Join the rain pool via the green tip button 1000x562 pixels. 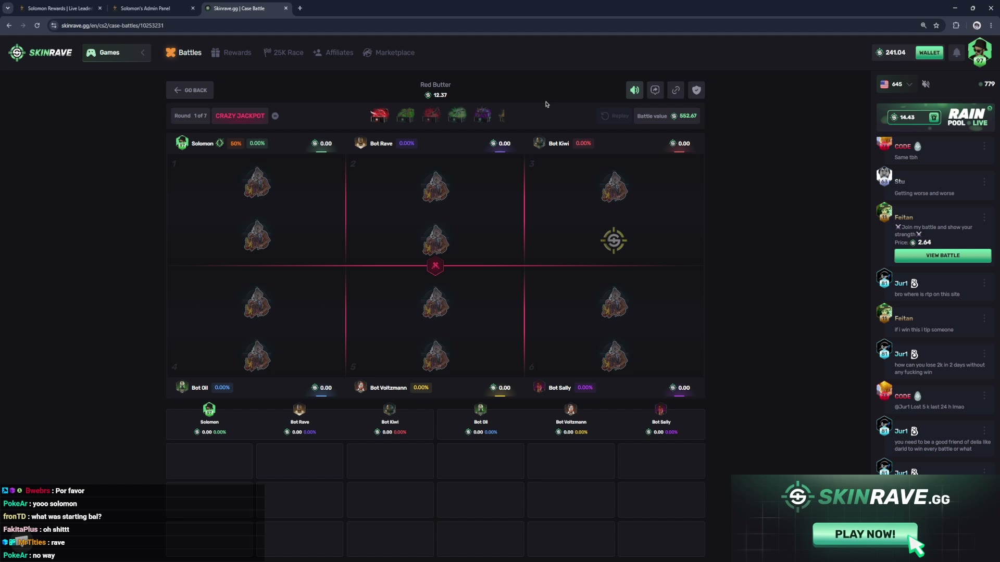(934, 117)
